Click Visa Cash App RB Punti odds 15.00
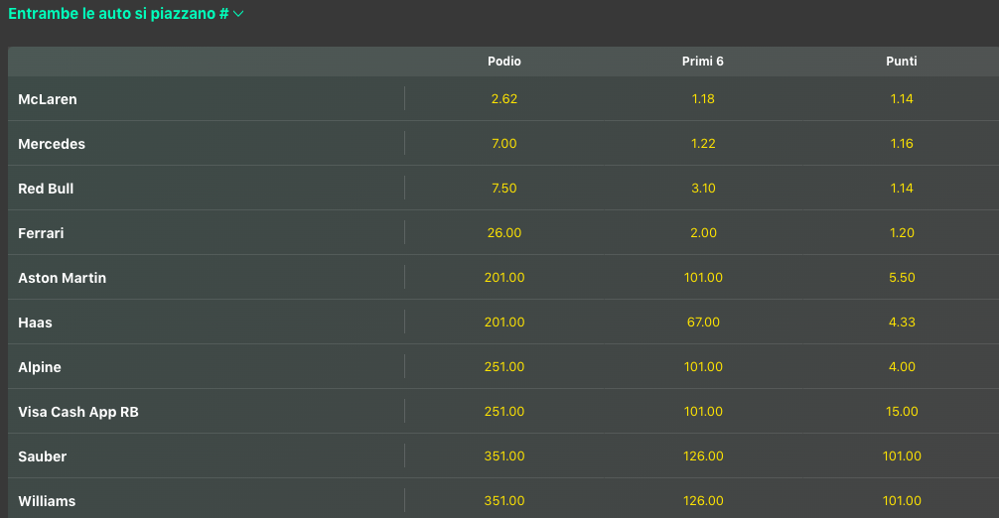The image size is (999, 518). tap(902, 412)
